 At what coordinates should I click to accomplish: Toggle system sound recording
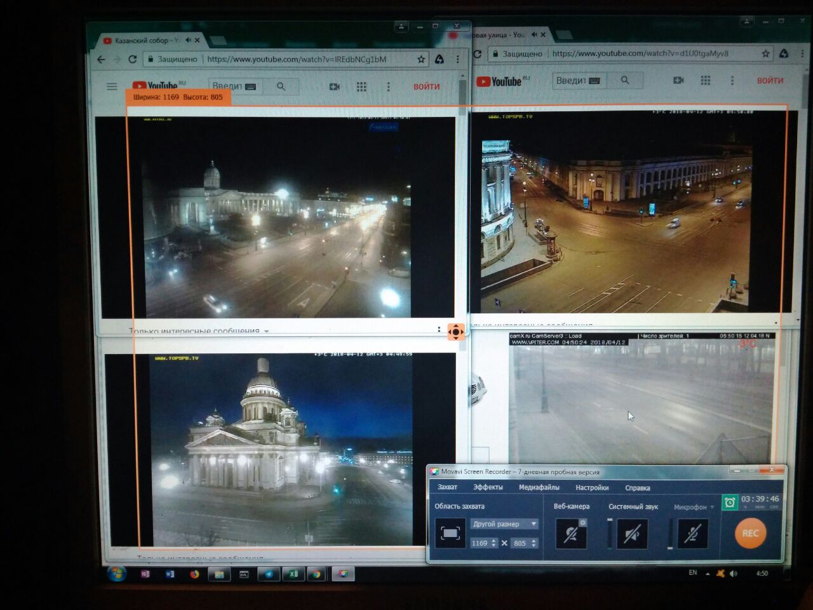click(631, 534)
